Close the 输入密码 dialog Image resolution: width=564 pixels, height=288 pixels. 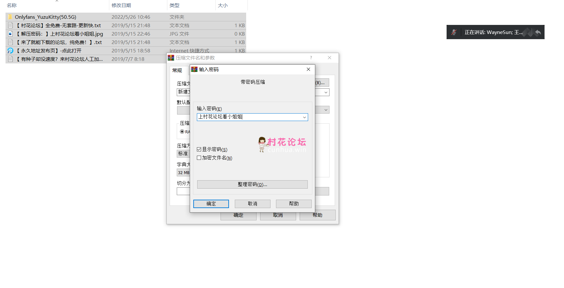coord(308,69)
